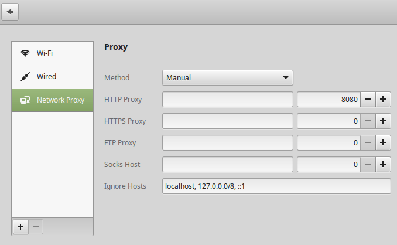Viewport: 397px width, 245px height.
Task: Click the HTTPS Proxy port field
Action: pyautogui.click(x=328, y=121)
